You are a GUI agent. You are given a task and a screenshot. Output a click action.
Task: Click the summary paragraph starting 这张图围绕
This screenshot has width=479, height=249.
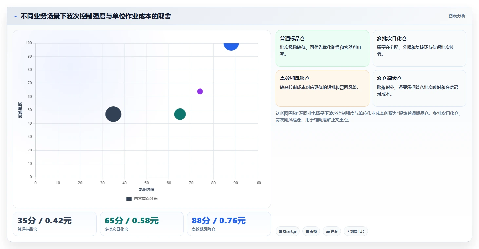(x=369, y=116)
